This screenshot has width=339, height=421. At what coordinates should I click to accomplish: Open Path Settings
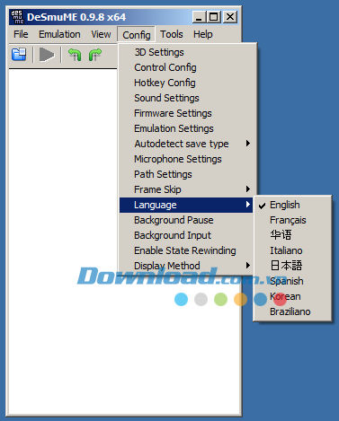186,174
